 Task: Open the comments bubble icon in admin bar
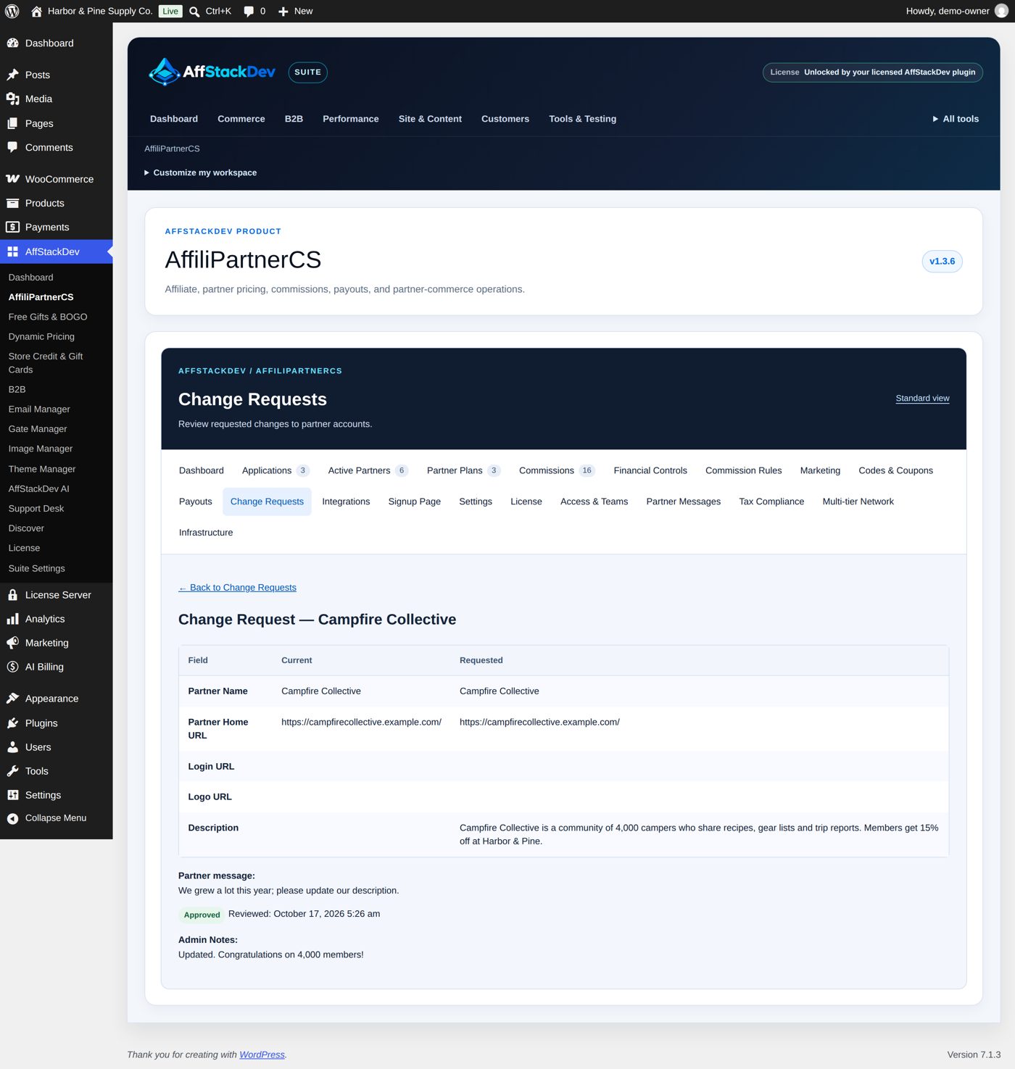point(249,11)
